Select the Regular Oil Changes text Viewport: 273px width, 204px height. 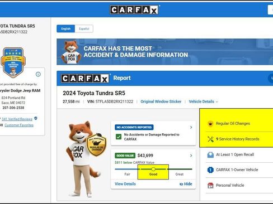[x=233, y=123]
